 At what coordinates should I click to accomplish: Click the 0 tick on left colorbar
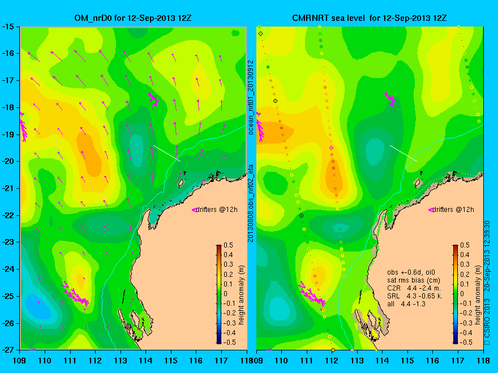225,294
